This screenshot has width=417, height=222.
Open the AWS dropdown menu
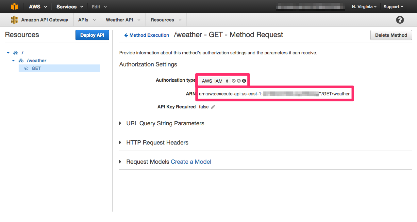coord(38,7)
